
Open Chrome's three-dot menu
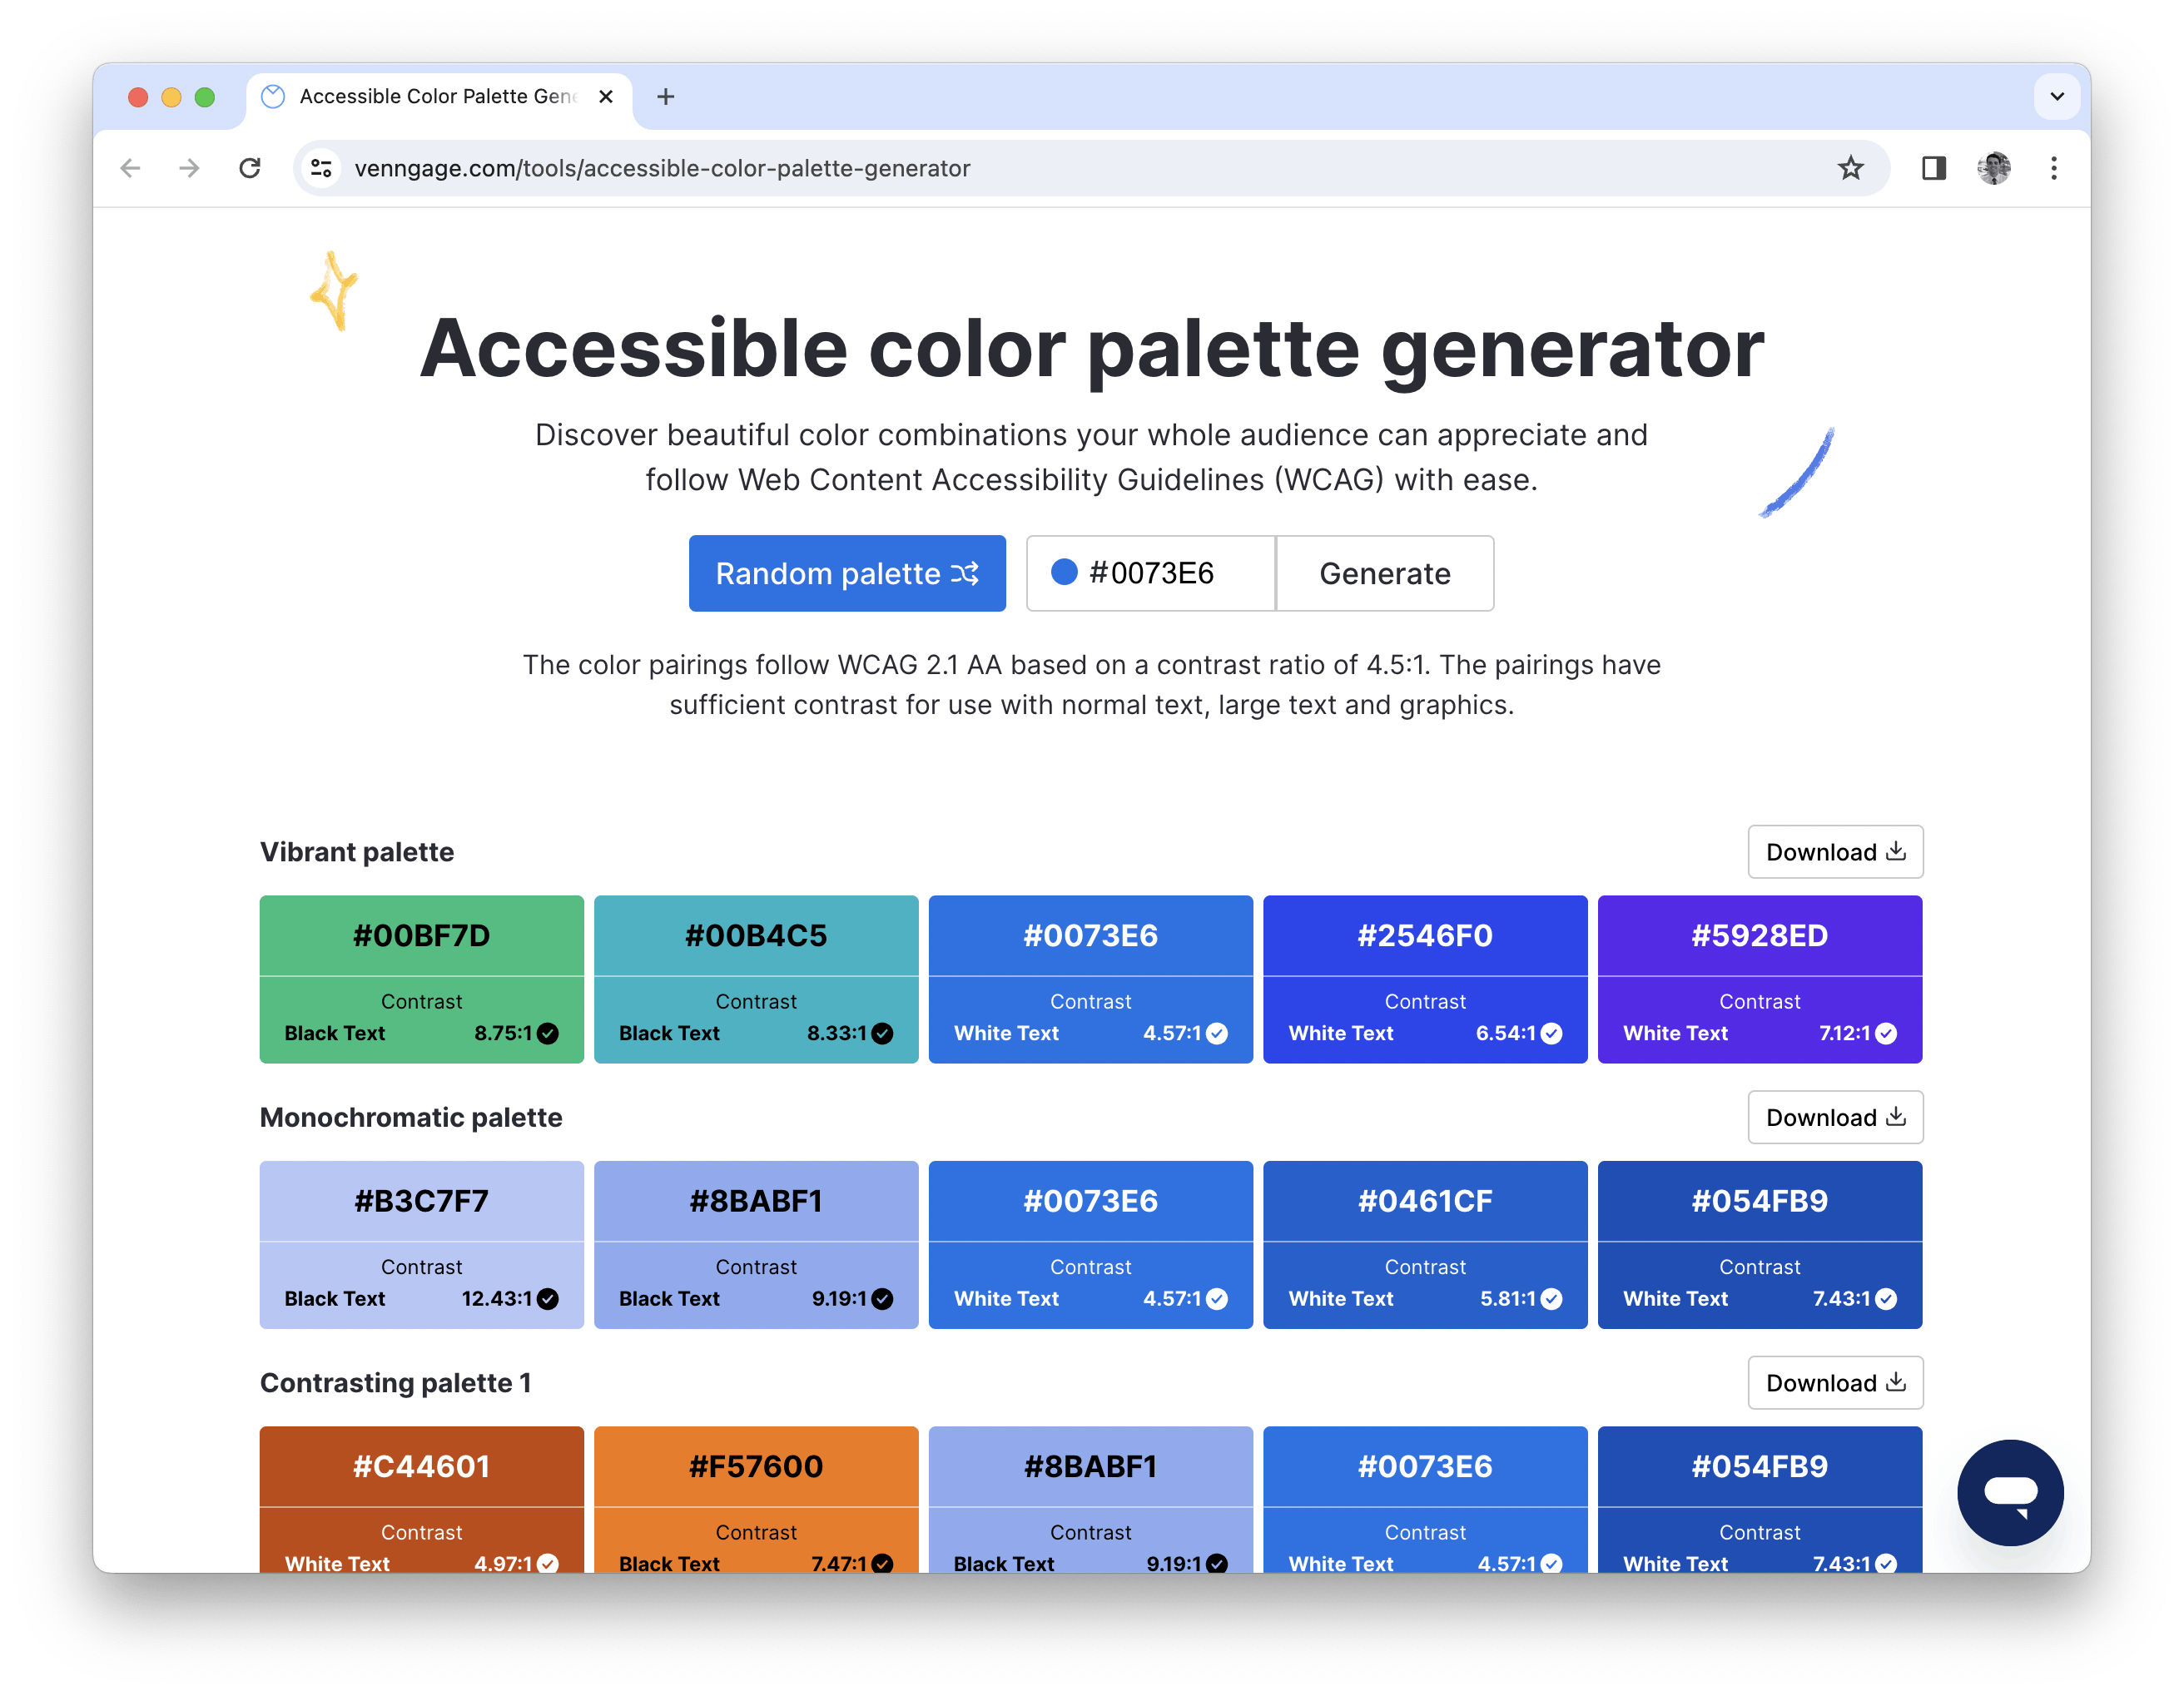tap(2054, 168)
